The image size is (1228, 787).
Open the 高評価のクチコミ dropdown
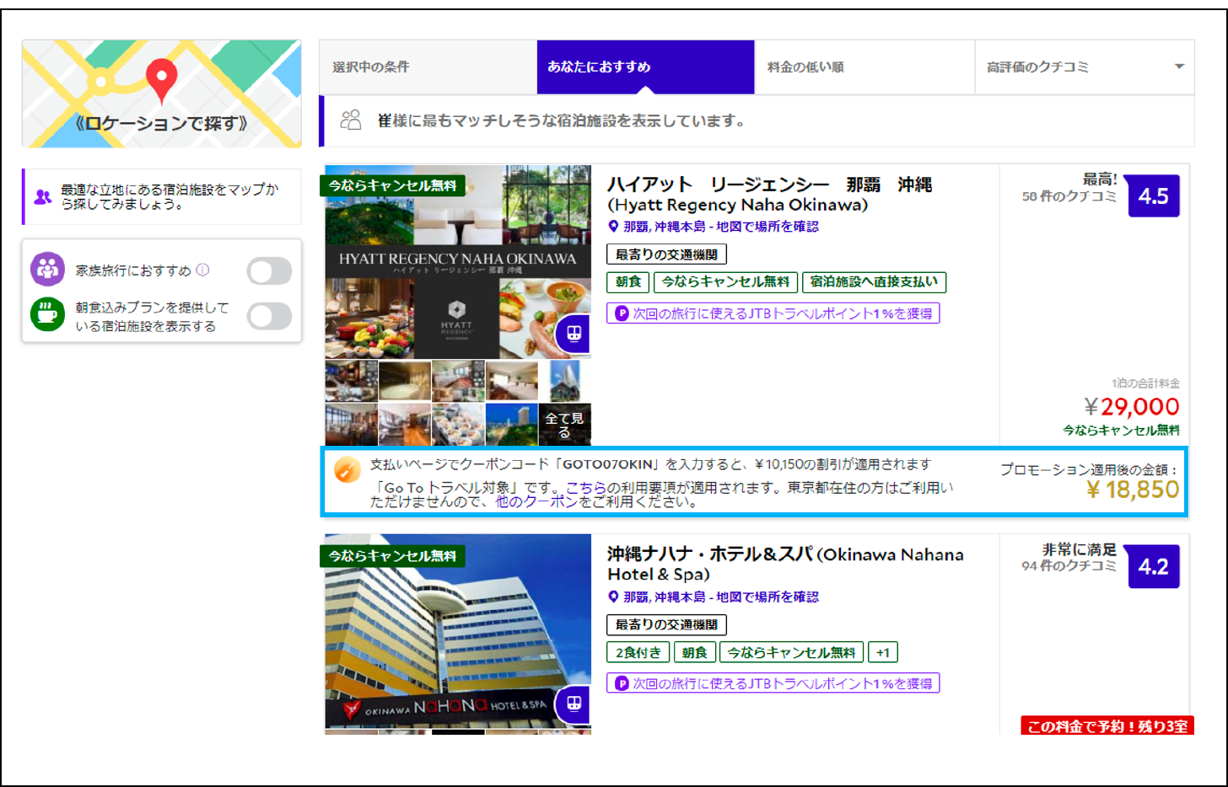1085,67
